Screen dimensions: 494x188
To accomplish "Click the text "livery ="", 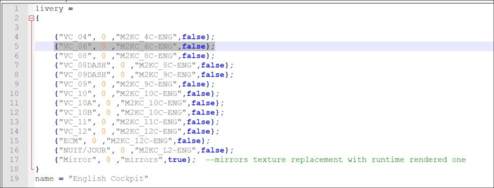I will (x=54, y=8).
